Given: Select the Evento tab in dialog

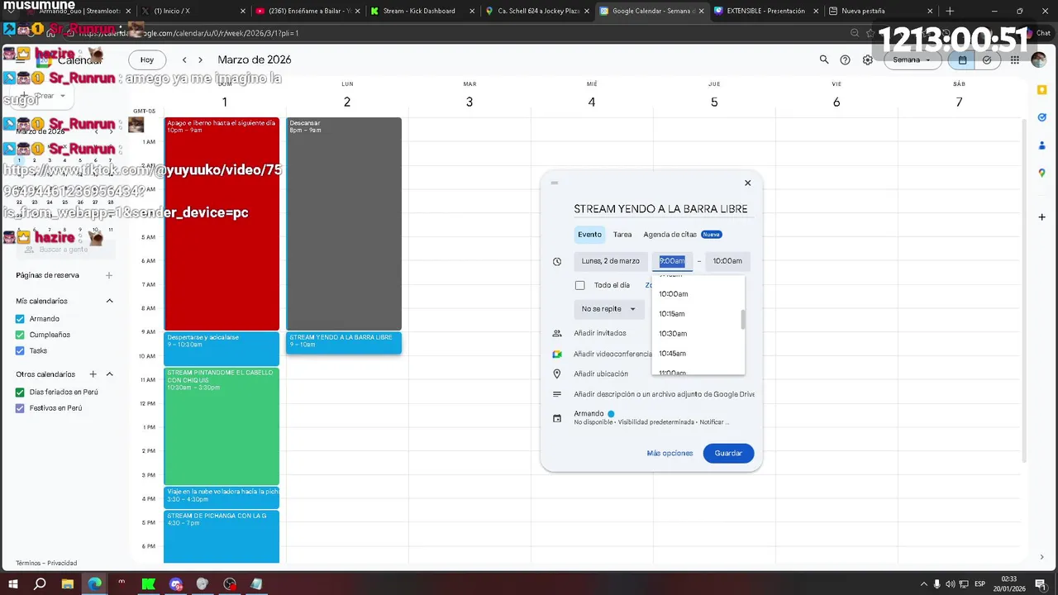Looking at the screenshot, I should pos(589,235).
